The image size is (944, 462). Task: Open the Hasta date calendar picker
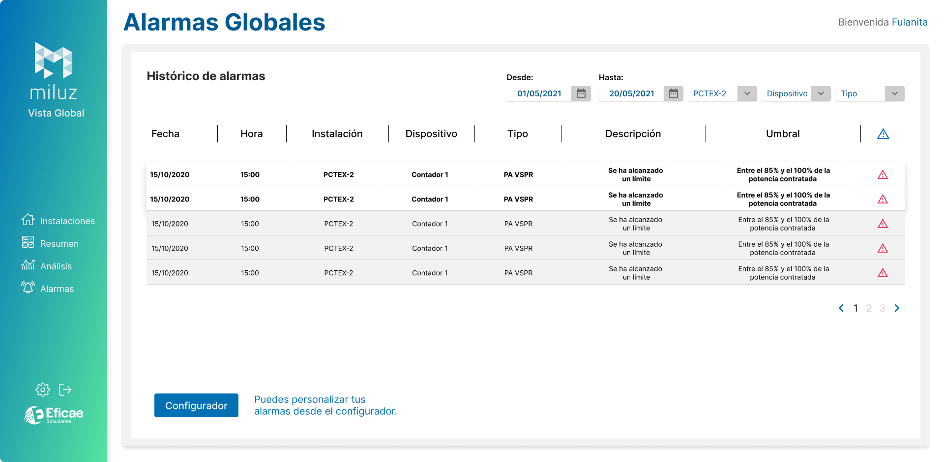click(674, 93)
